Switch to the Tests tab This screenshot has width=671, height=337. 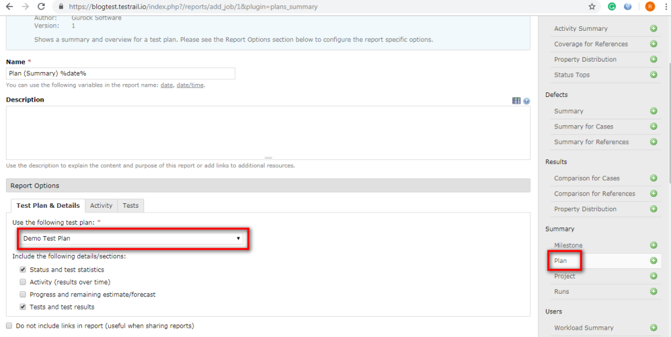(130, 206)
